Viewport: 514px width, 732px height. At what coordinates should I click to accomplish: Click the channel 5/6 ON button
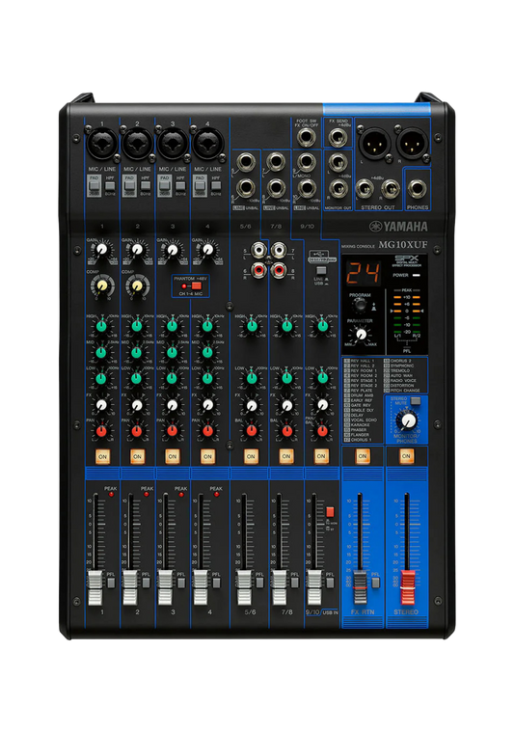(251, 456)
